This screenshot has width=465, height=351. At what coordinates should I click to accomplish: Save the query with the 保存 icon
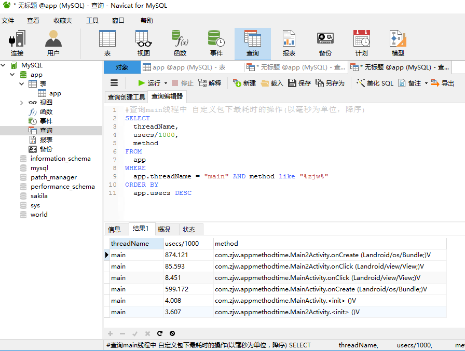click(300, 82)
